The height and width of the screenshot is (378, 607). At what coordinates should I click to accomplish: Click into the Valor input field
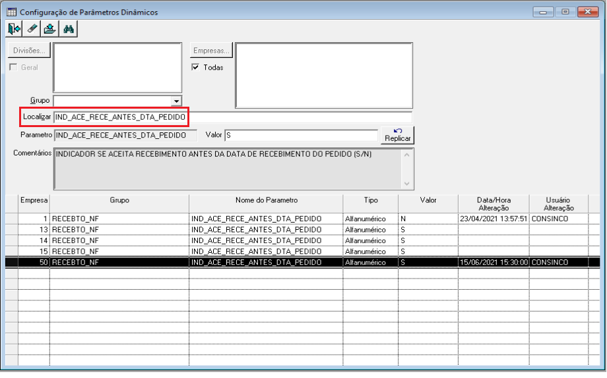tap(301, 135)
